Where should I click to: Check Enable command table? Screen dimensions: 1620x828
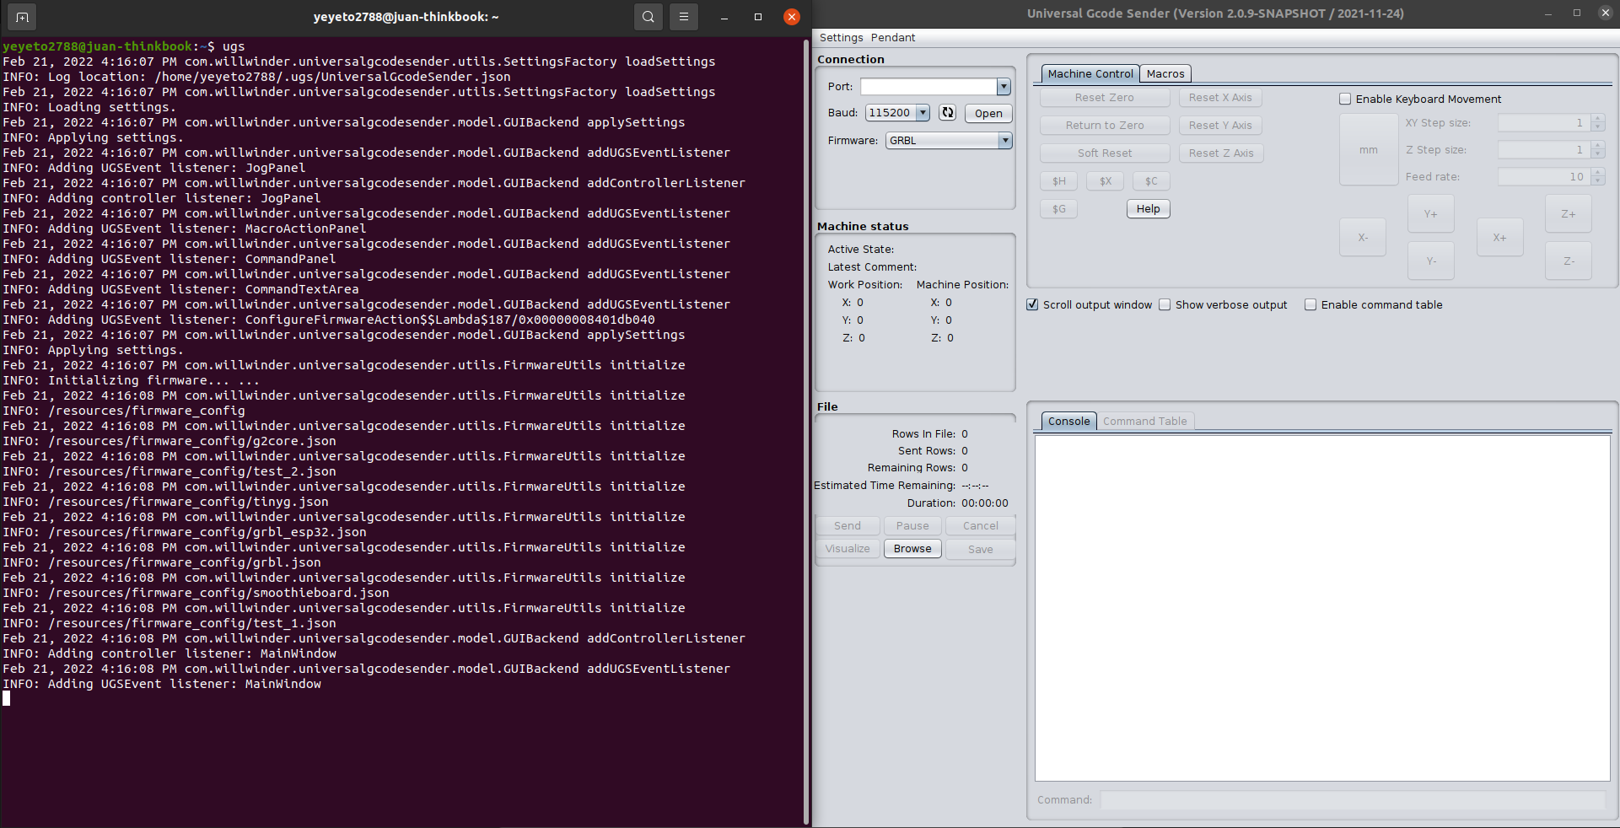click(1311, 305)
